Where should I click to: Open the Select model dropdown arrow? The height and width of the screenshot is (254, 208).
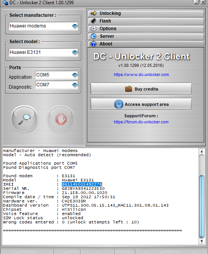coord(75,52)
